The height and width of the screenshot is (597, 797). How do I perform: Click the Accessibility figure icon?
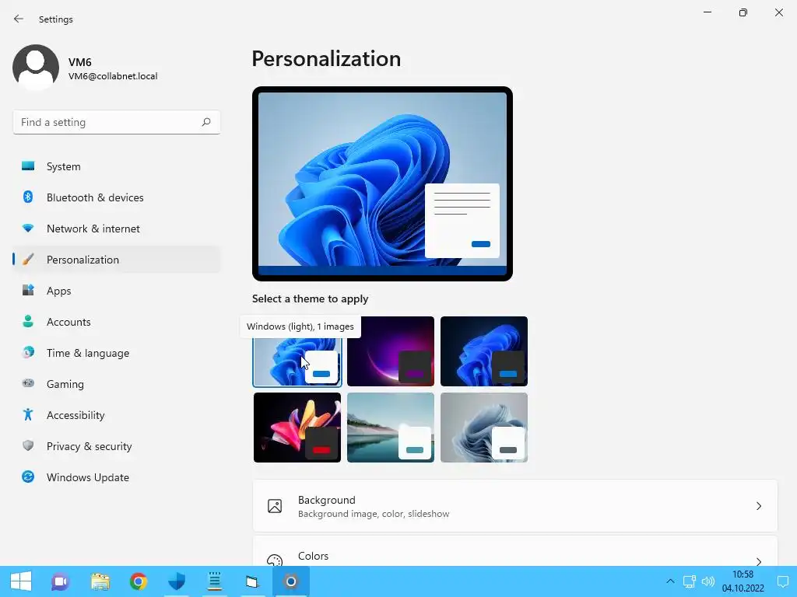click(x=28, y=415)
